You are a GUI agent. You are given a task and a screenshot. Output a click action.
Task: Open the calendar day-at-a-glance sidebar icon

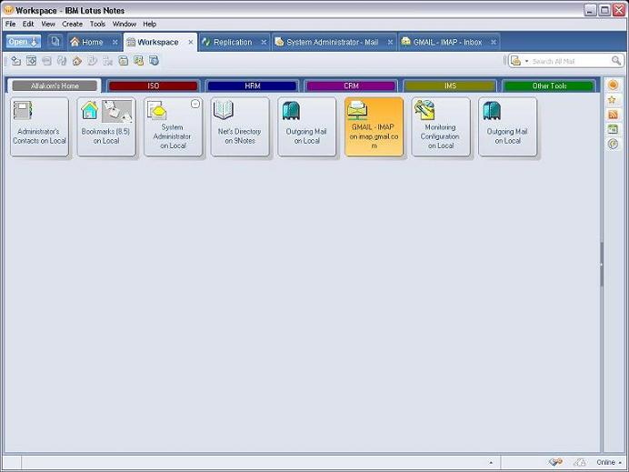(x=613, y=129)
